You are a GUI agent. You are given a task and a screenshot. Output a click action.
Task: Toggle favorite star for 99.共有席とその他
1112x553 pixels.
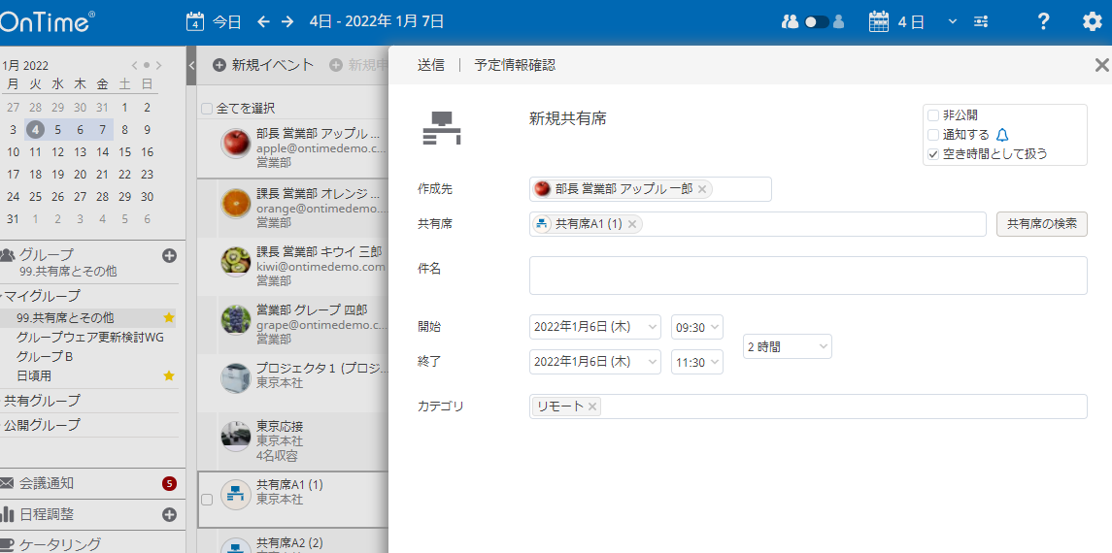coord(169,318)
